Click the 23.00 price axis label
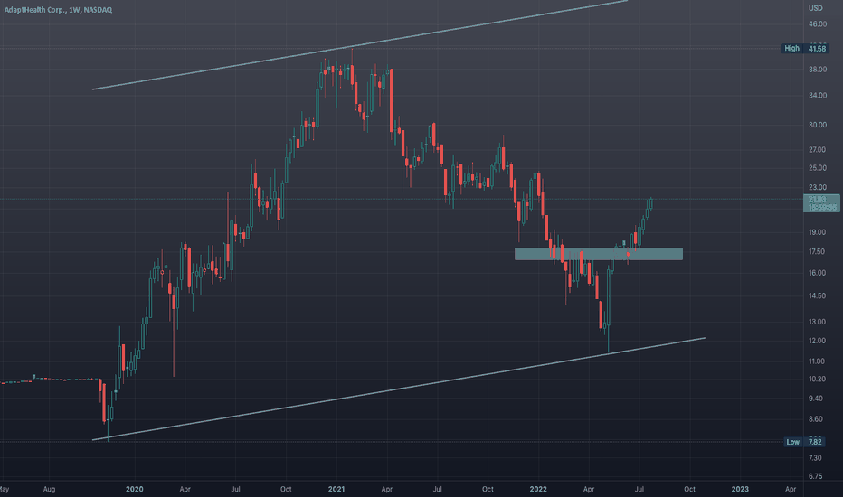 pyautogui.click(x=817, y=187)
